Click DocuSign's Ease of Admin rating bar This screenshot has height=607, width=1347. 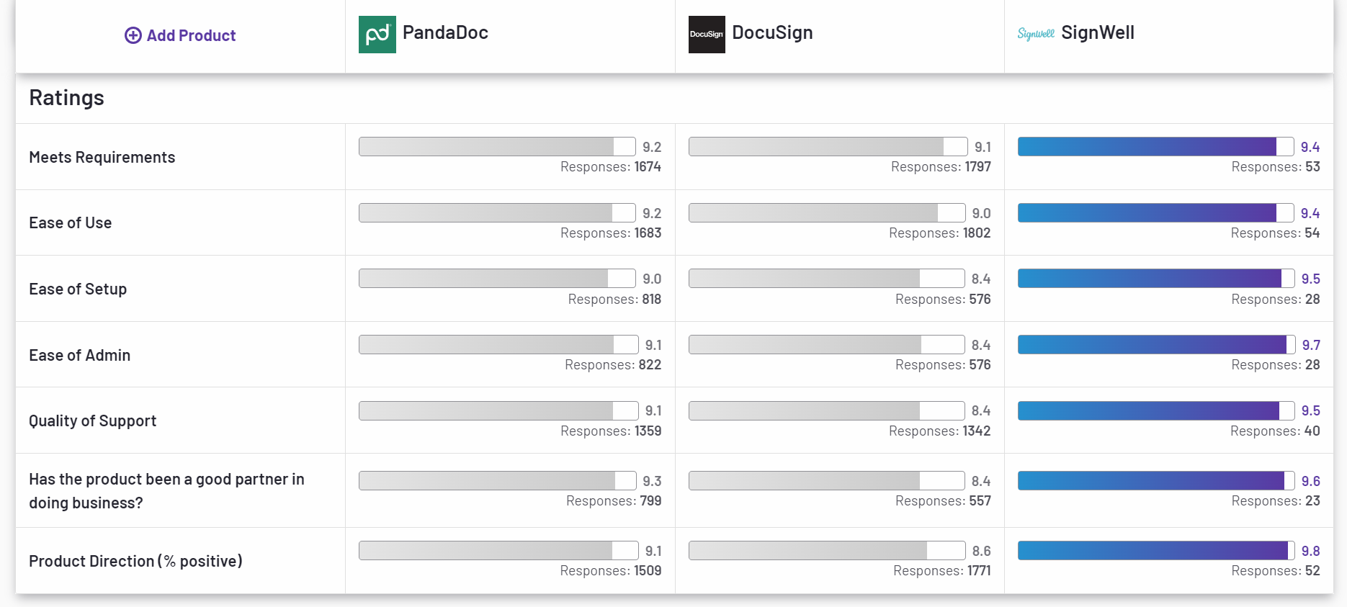click(x=826, y=345)
